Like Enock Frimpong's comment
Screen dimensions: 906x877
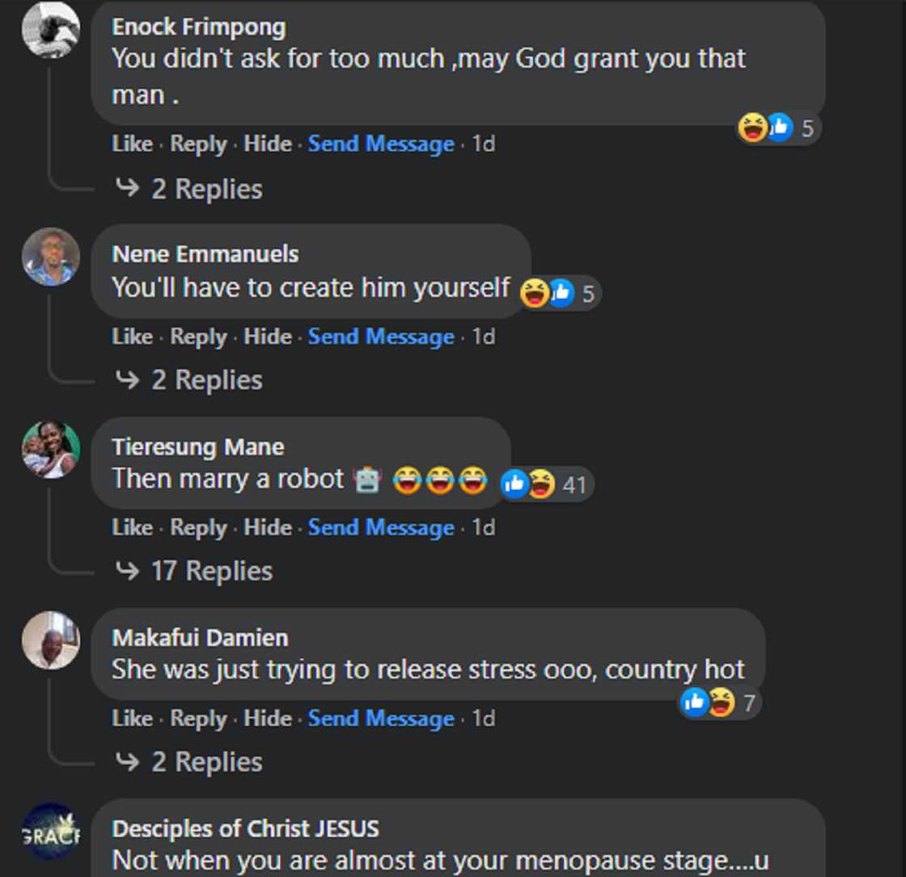pyautogui.click(x=132, y=144)
